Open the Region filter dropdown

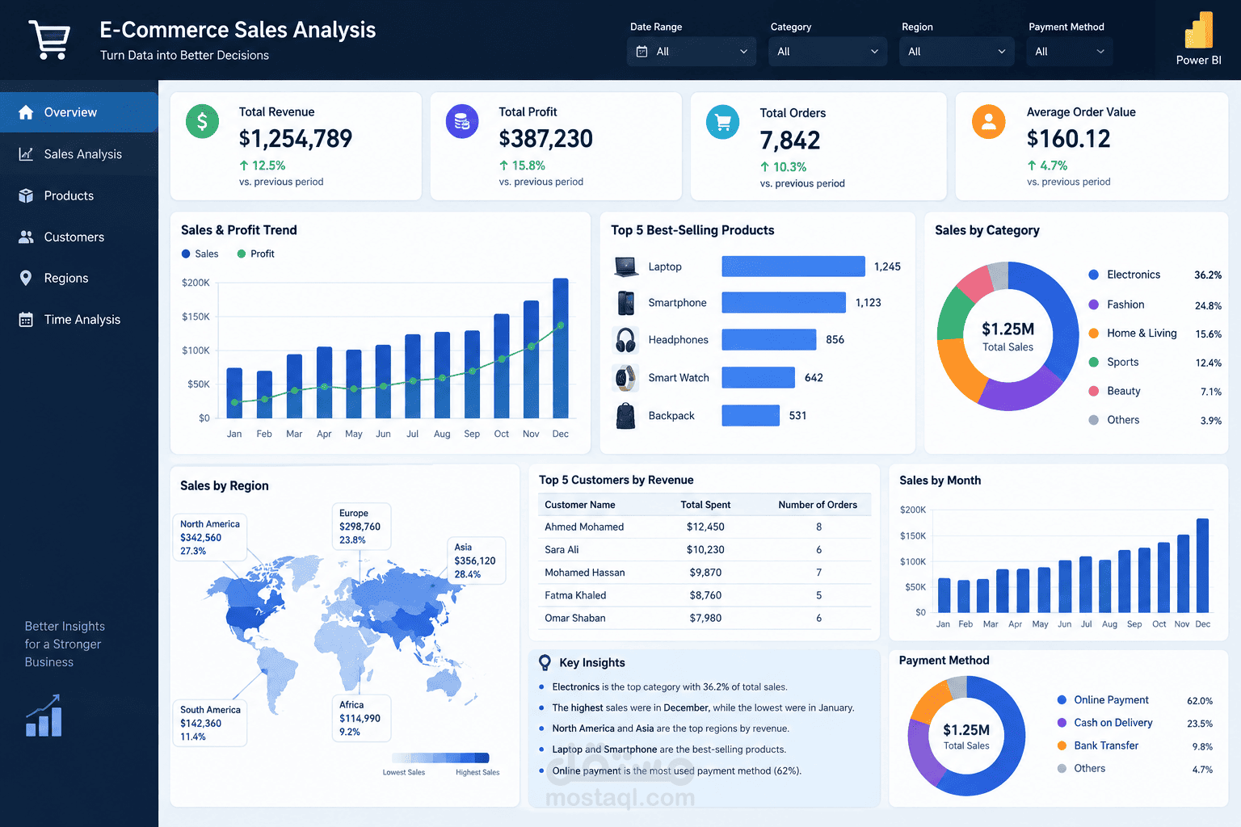point(957,52)
